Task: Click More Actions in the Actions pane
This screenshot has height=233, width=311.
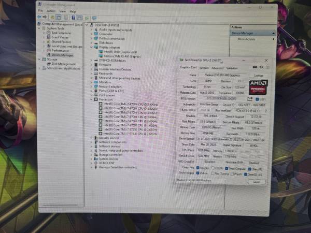Action: point(247,39)
